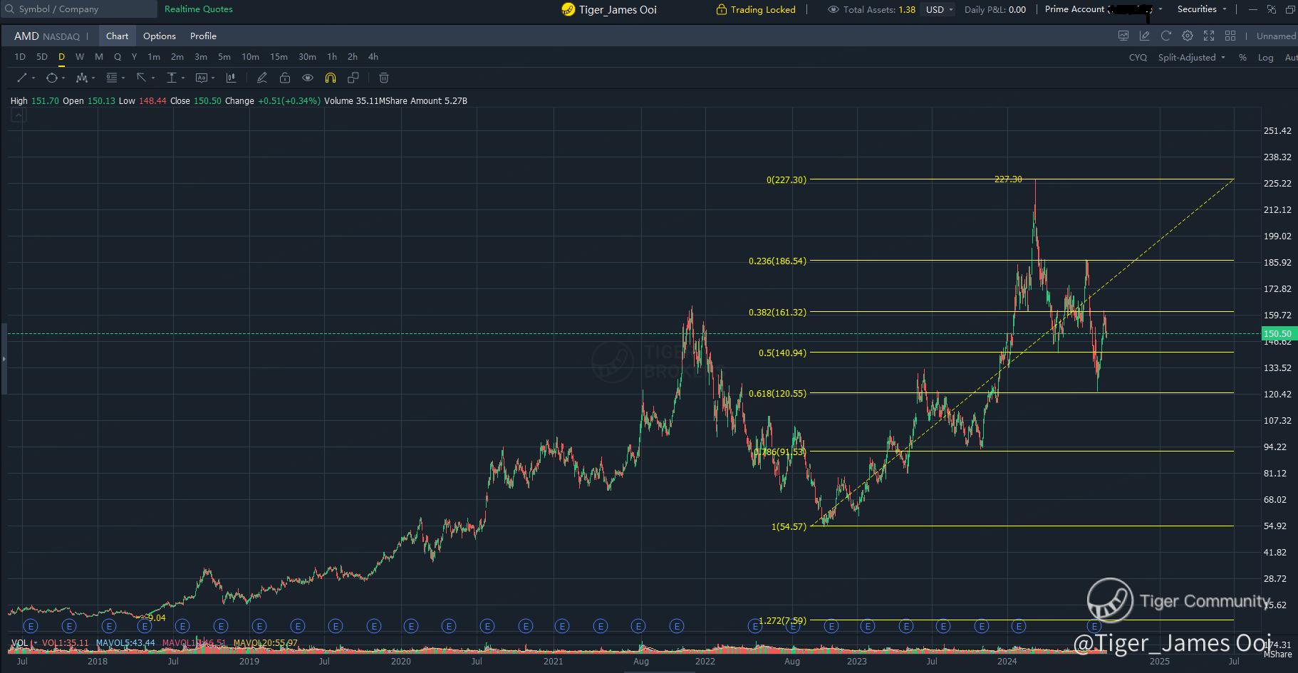
Task: Switch to the Options tab
Action: (x=160, y=36)
